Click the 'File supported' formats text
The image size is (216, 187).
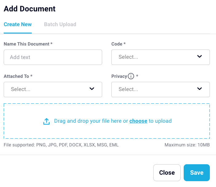coord(61,145)
